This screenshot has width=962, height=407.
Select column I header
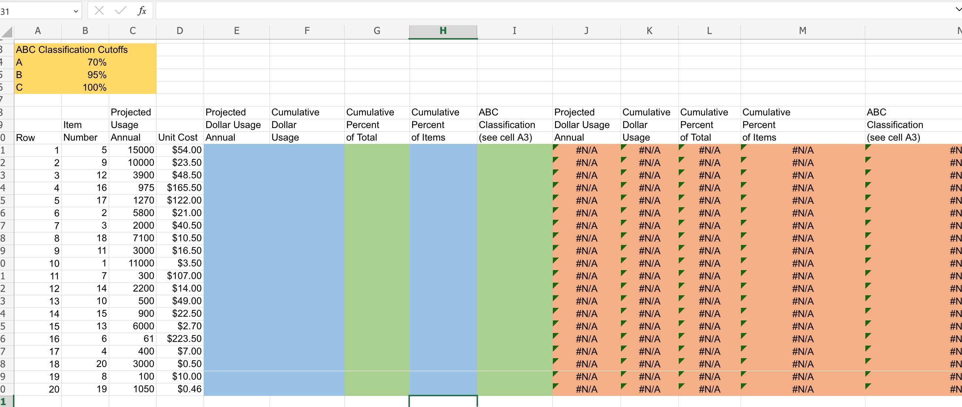(x=515, y=31)
